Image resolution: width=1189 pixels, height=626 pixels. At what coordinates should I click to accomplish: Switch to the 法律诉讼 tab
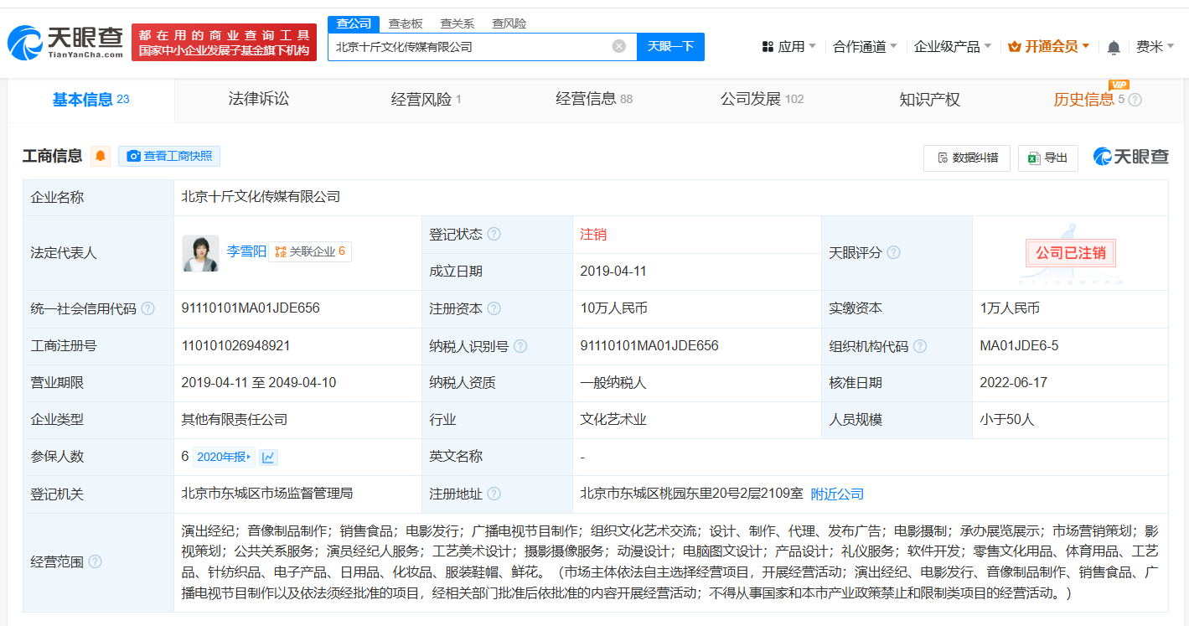pyautogui.click(x=259, y=100)
